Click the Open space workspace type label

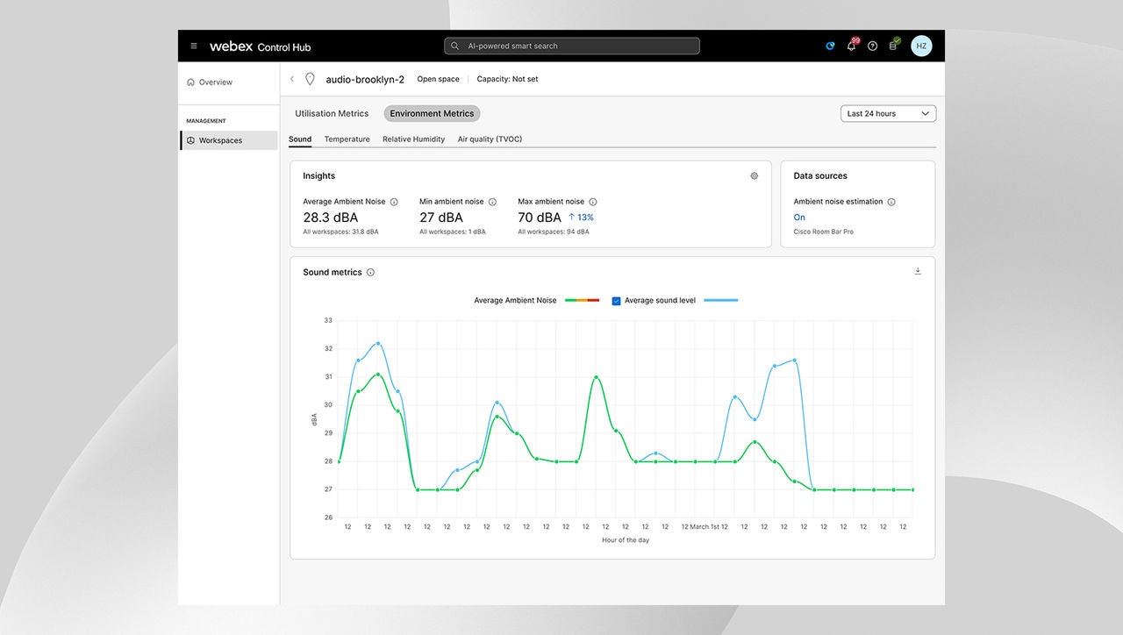tap(438, 79)
